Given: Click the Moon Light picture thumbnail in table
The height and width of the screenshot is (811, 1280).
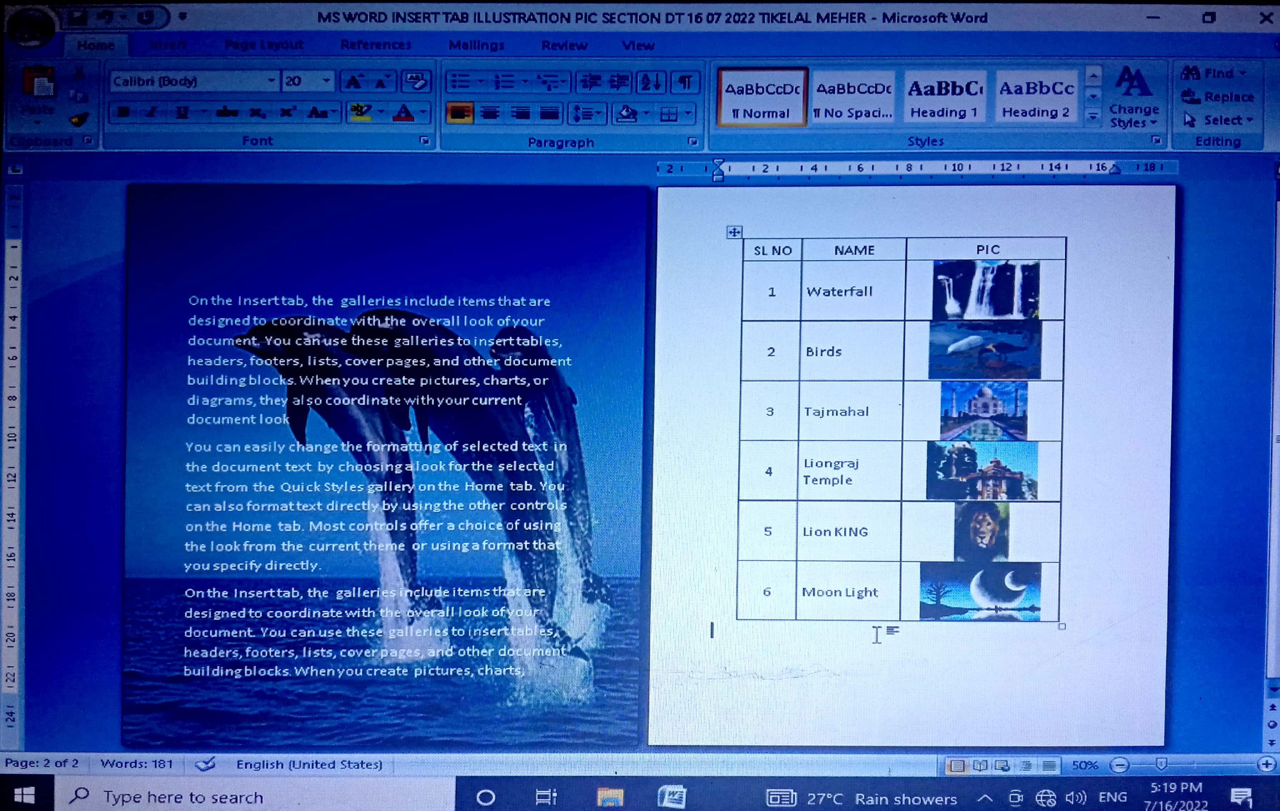Looking at the screenshot, I should coord(980,591).
